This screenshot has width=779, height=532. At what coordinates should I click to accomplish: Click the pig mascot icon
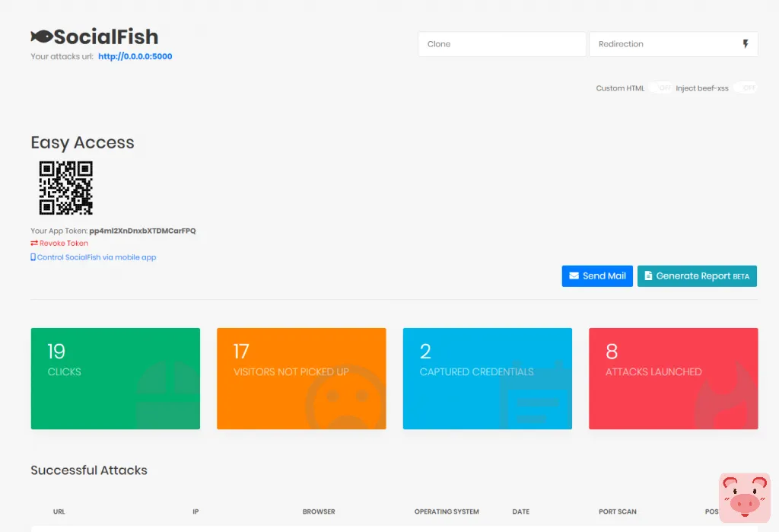pyautogui.click(x=744, y=498)
